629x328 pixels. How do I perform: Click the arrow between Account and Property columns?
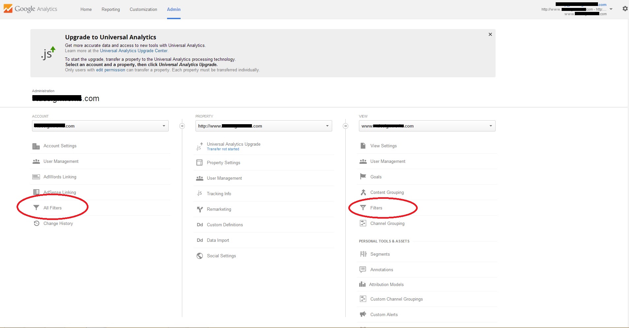click(182, 126)
